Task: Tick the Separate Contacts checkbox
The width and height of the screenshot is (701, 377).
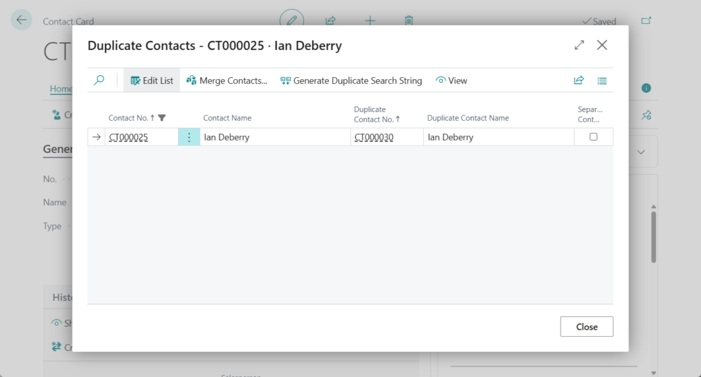Action: (x=594, y=137)
